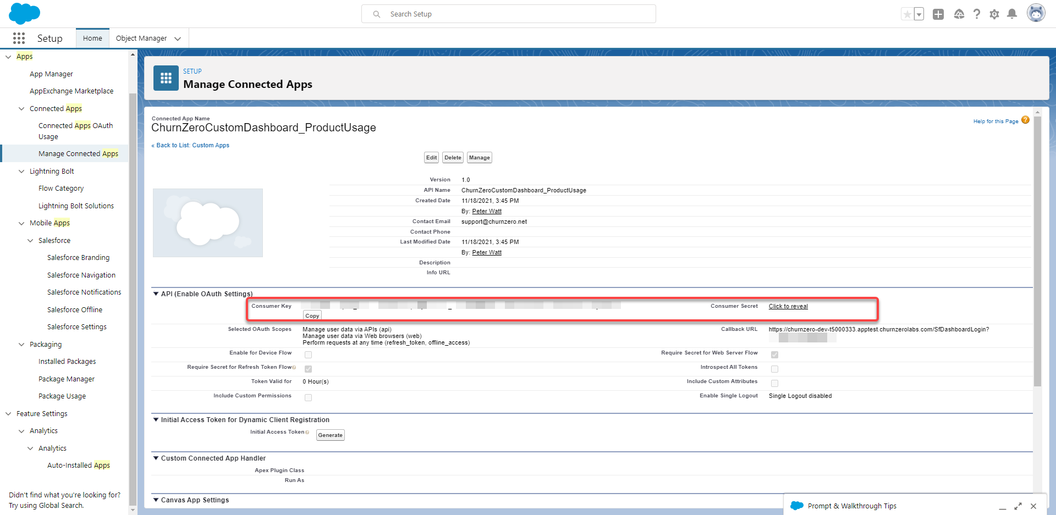Open the favorites list dropdown arrow
The height and width of the screenshot is (515, 1056).
(x=919, y=14)
